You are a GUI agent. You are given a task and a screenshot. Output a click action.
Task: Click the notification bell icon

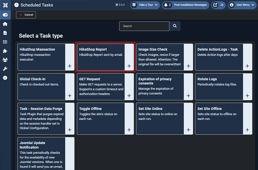pyautogui.click(x=166, y=5)
